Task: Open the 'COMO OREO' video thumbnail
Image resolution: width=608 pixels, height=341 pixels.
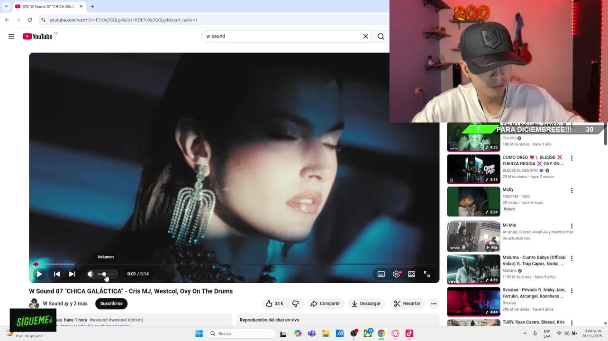Action: pyautogui.click(x=473, y=169)
